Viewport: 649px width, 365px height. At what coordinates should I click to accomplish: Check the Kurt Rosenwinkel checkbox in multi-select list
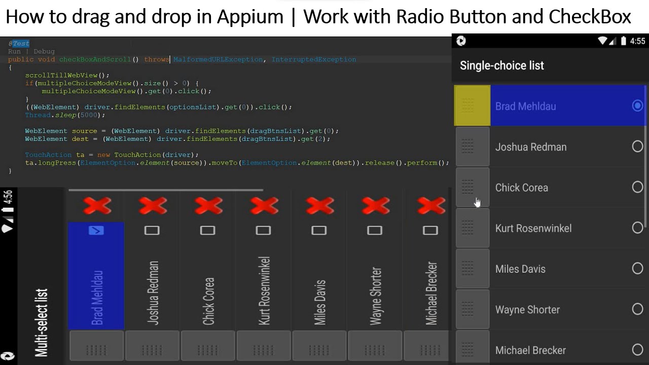(263, 231)
